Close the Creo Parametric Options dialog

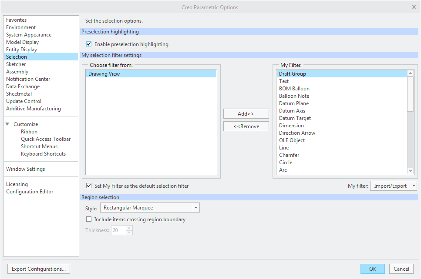[414, 7]
